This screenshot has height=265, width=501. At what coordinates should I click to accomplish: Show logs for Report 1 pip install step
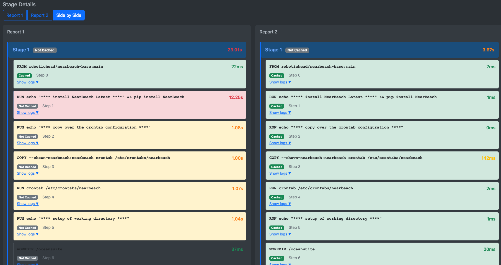[27, 112]
